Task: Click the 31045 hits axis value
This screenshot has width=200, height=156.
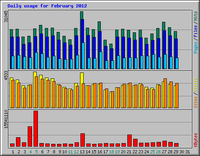Action: [x=6, y=16]
